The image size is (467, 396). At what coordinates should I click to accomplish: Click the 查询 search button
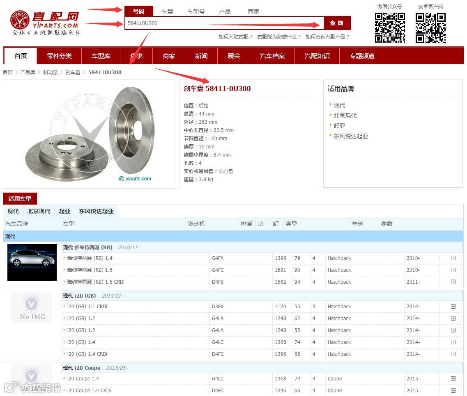337,23
